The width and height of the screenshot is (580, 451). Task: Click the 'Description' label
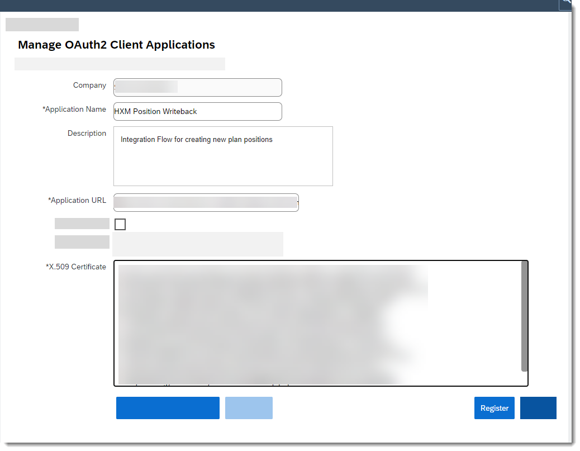(87, 133)
